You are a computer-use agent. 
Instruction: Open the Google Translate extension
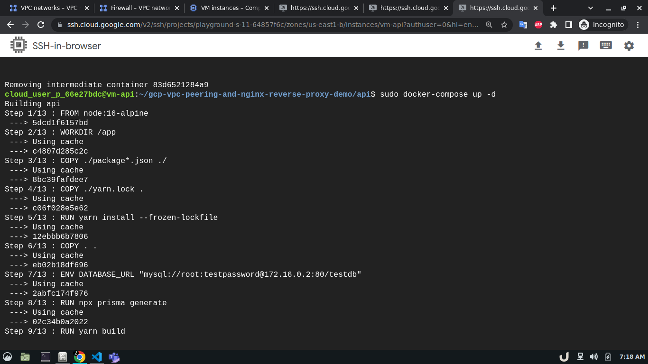tap(523, 25)
